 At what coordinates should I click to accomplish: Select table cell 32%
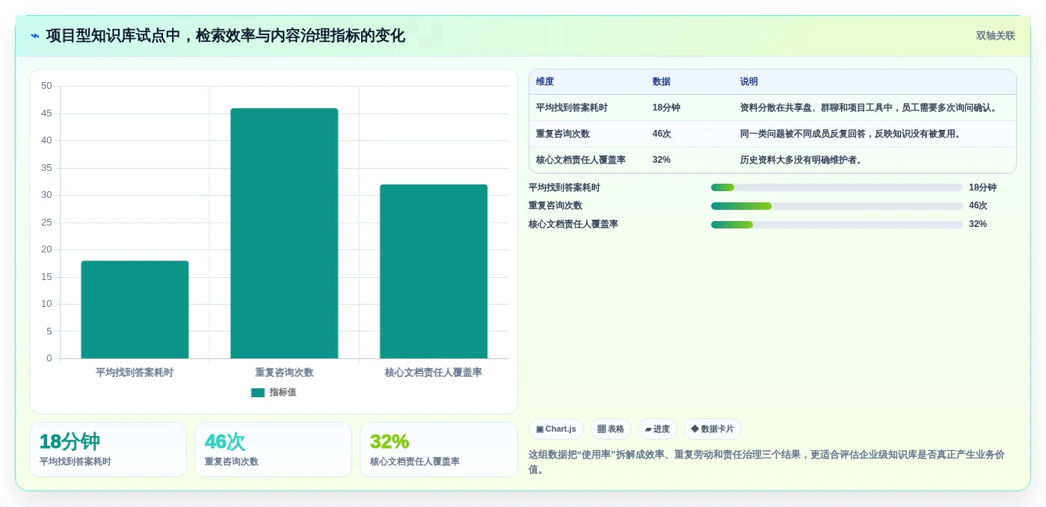[x=662, y=161]
